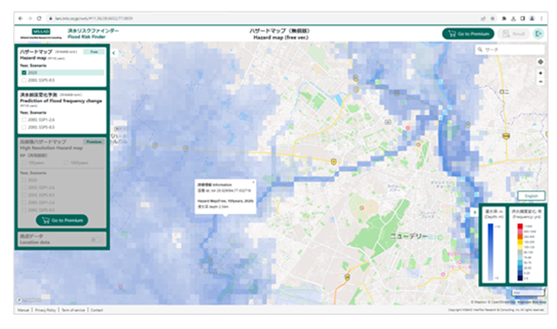Click the greyed-out Result button
This screenshot has height=329, width=557.
tap(514, 34)
